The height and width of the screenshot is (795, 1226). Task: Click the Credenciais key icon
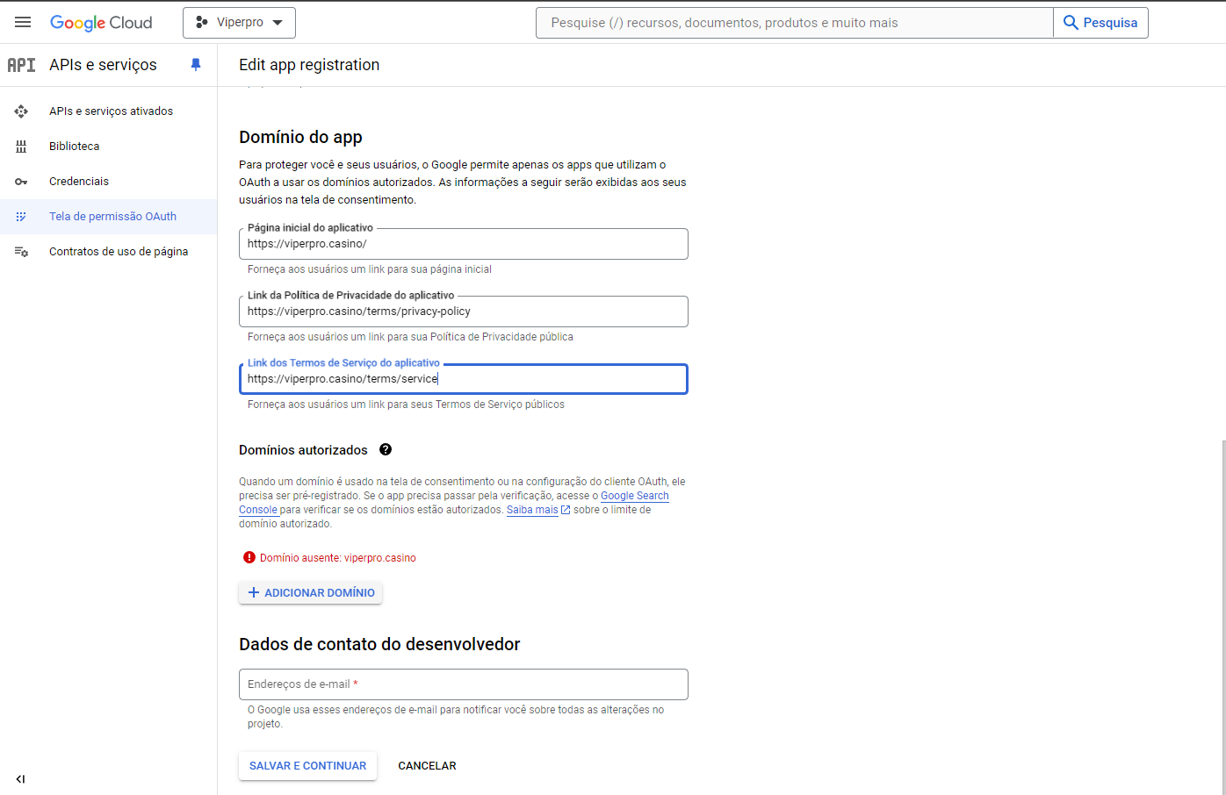point(21,182)
